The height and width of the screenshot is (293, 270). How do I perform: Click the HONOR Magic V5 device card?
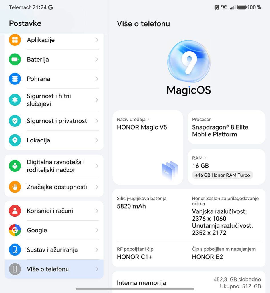pos(148,147)
